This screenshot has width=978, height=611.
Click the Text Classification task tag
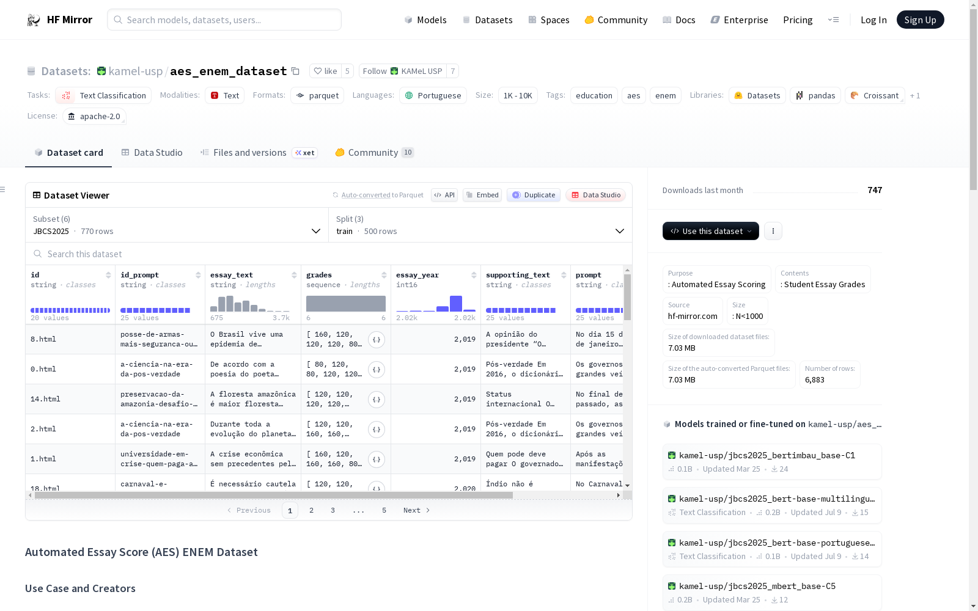click(103, 95)
